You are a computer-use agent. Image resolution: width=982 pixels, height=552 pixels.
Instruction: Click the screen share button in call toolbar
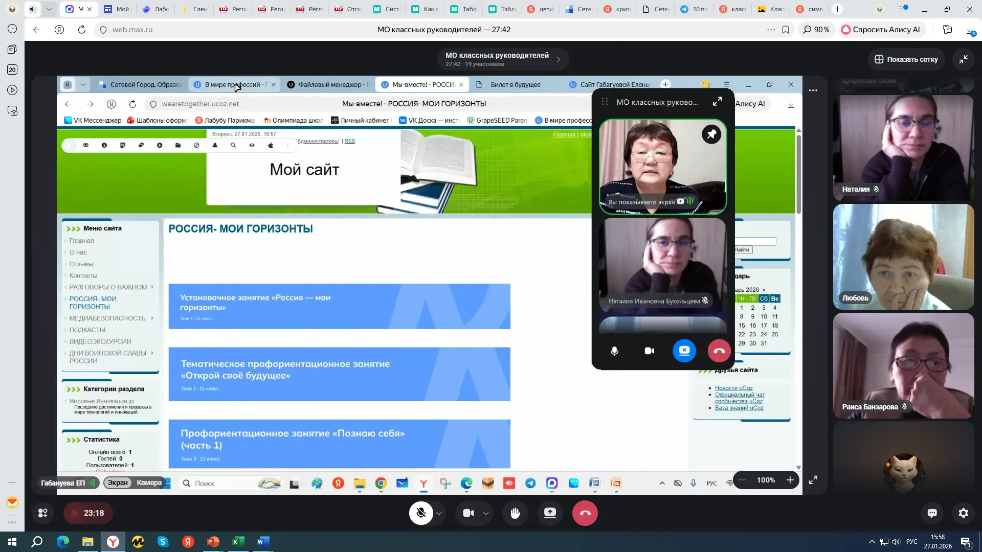point(550,513)
